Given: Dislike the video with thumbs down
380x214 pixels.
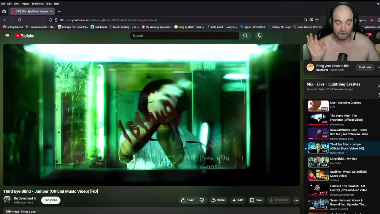Looking at the screenshot, I should 202,200.
